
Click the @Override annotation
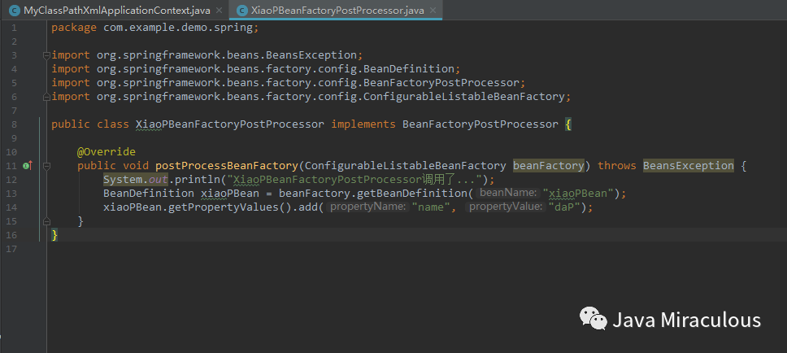point(106,151)
